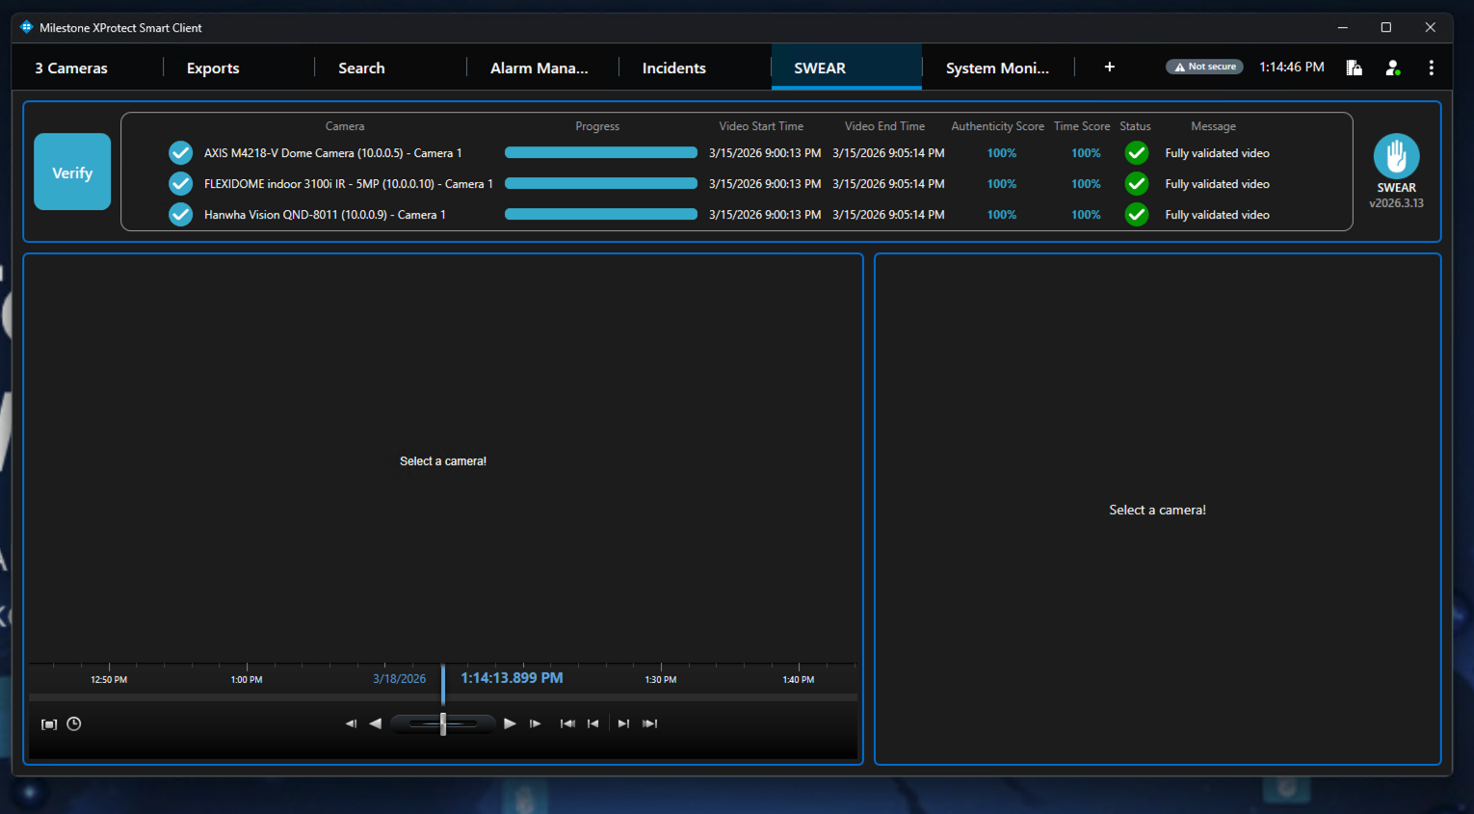Play video in reverse
The width and height of the screenshot is (1474, 814).
(x=376, y=723)
